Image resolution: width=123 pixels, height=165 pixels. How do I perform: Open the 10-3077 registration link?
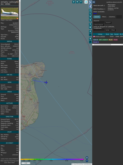[x=15, y=23]
